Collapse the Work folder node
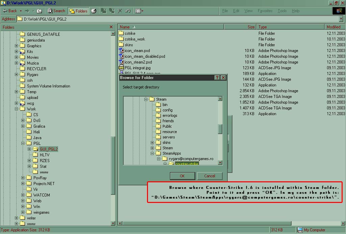The image size is (346, 234). 16,109
